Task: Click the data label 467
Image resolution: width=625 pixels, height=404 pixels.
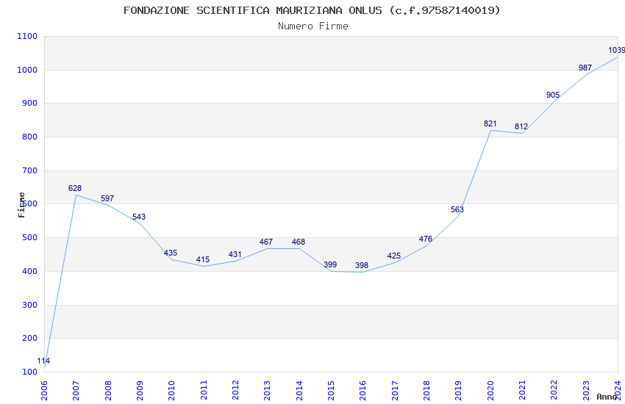Action: point(266,242)
